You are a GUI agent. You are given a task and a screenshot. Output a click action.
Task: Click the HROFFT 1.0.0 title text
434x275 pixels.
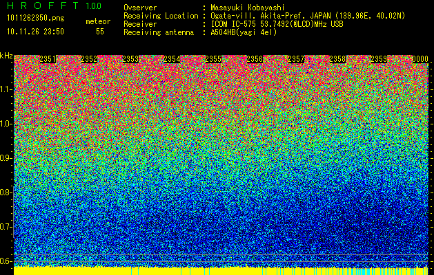tap(54, 5)
